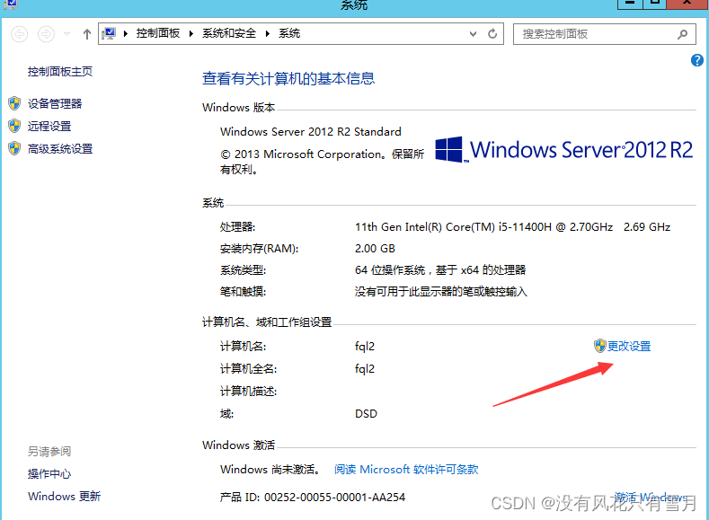Click 更改设置 link
Screen dimensions: 709x520
(629, 346)
